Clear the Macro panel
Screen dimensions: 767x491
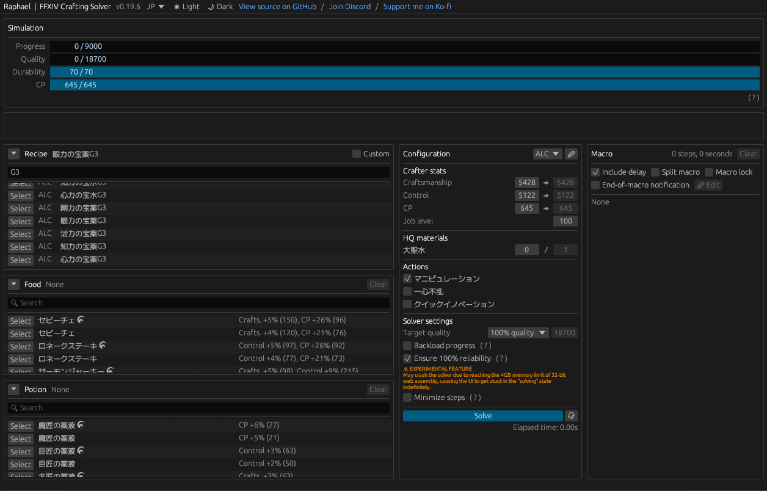(x=749, y=154)
